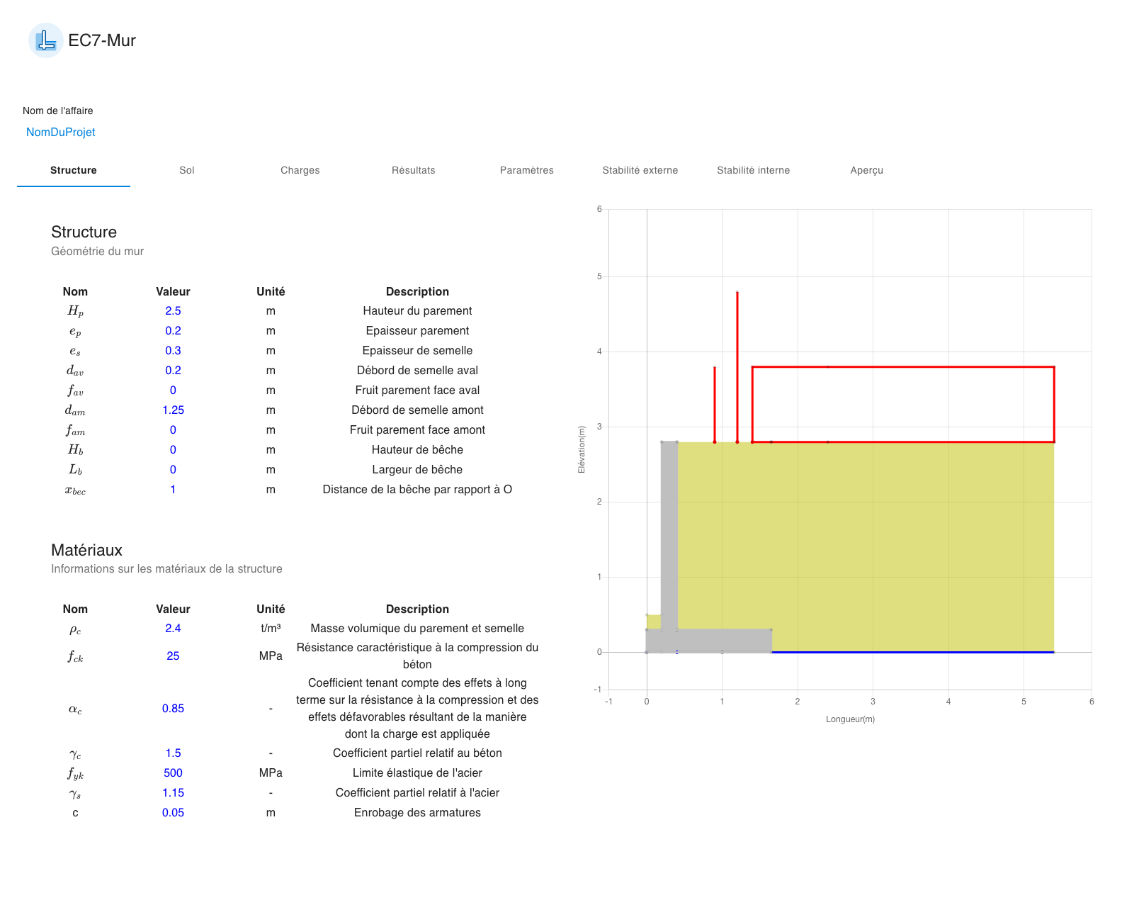Open the Charges tab
Viewport: 1139px width, 905px height.
300,170
